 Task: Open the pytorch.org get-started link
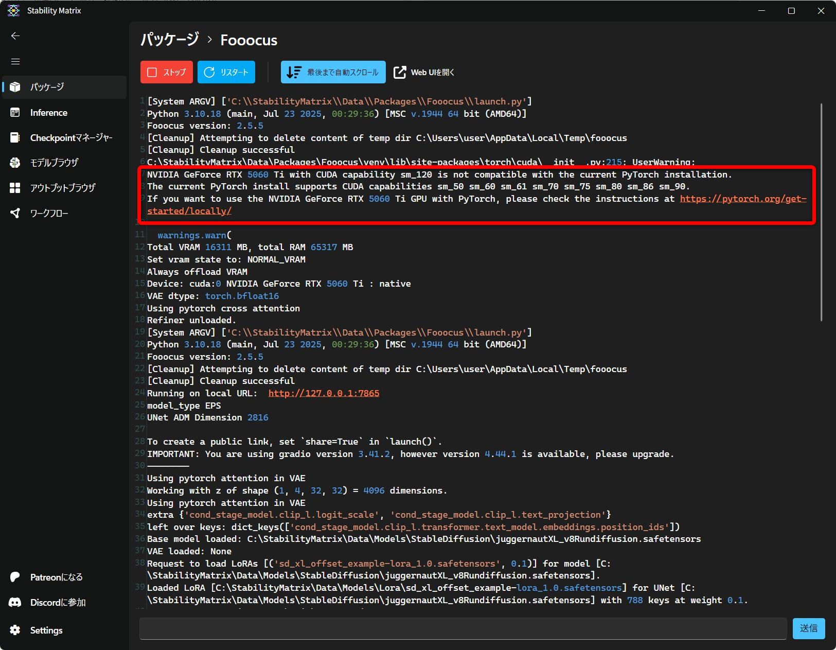(x=742, y=199)
